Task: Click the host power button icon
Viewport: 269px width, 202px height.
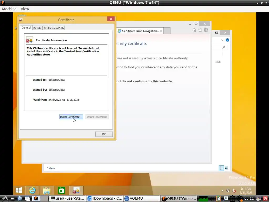Action: click(x=265, y=199)
